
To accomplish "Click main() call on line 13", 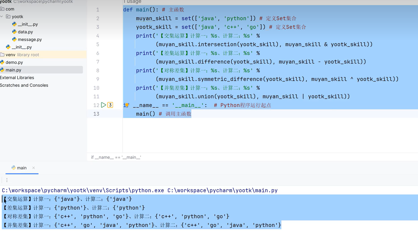I will [146, 114].
